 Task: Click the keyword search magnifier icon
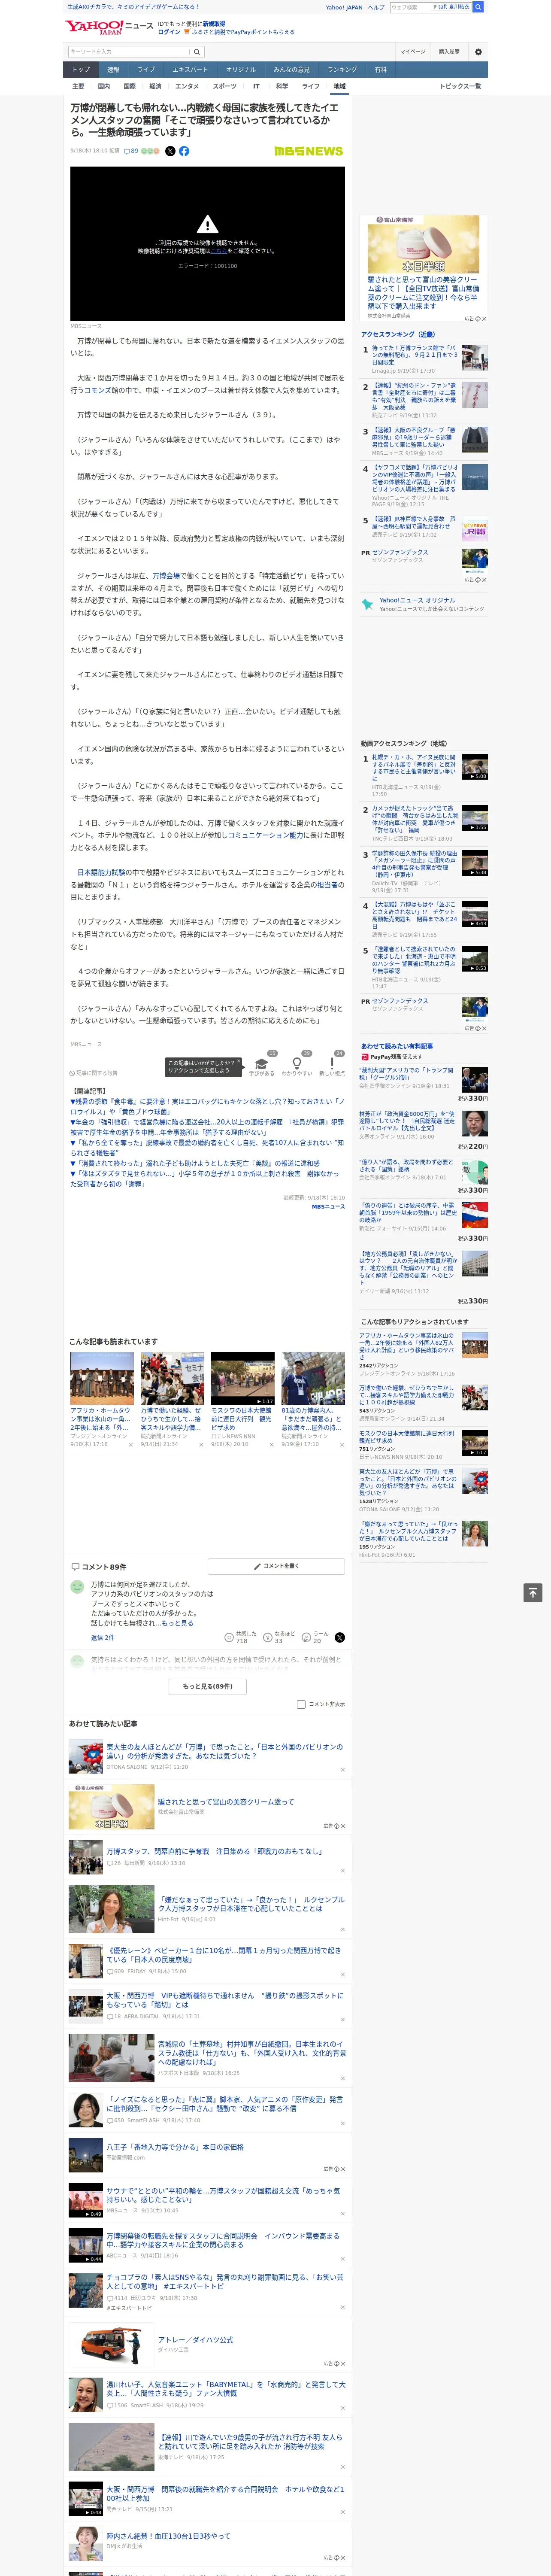coord(197,51)
